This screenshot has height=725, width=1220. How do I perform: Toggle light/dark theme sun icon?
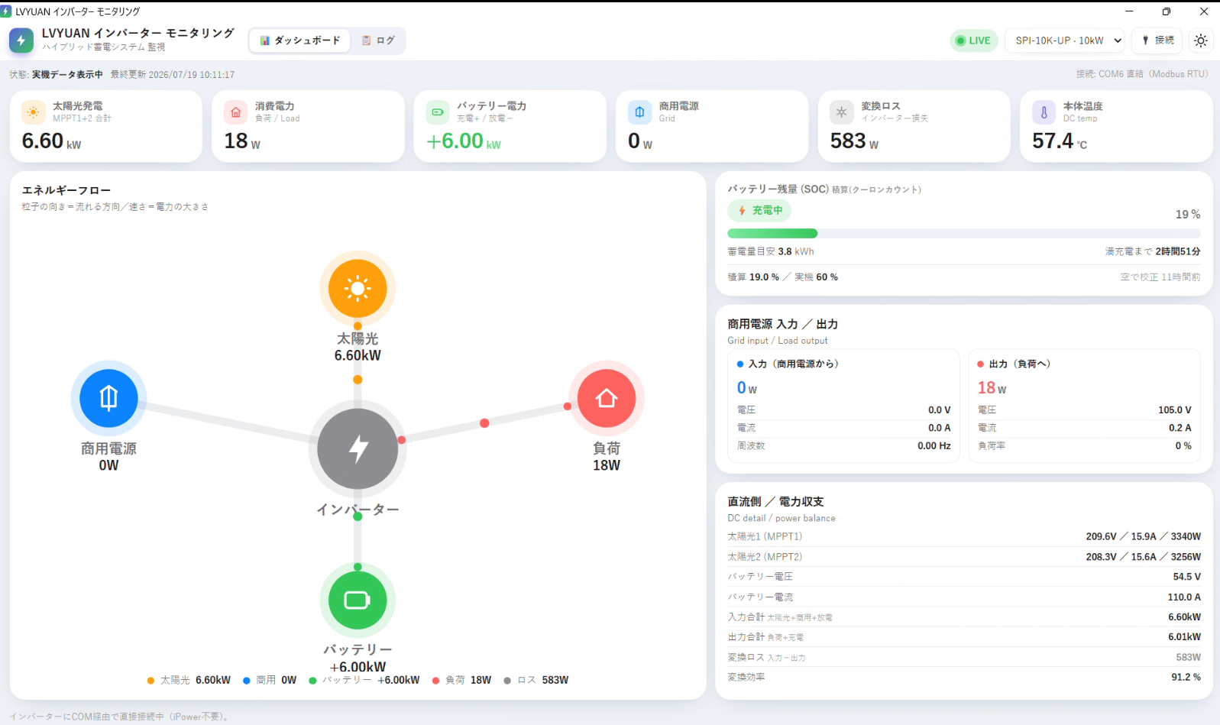click(x=1201, y=40)
